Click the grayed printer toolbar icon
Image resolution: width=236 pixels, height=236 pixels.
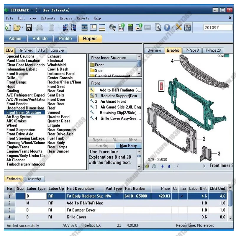click(40, 27)
